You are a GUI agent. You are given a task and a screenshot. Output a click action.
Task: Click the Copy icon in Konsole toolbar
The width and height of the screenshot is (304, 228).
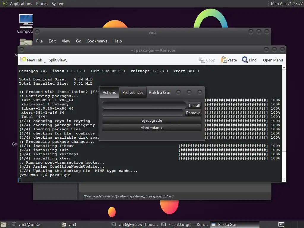click(x=202, y=60)
